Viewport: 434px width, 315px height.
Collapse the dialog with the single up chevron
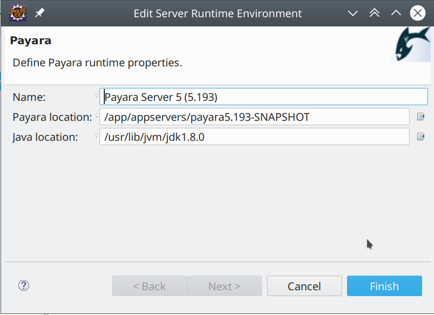396,13
